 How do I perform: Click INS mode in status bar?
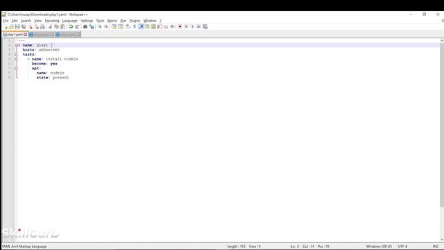[x=435, y=247]
